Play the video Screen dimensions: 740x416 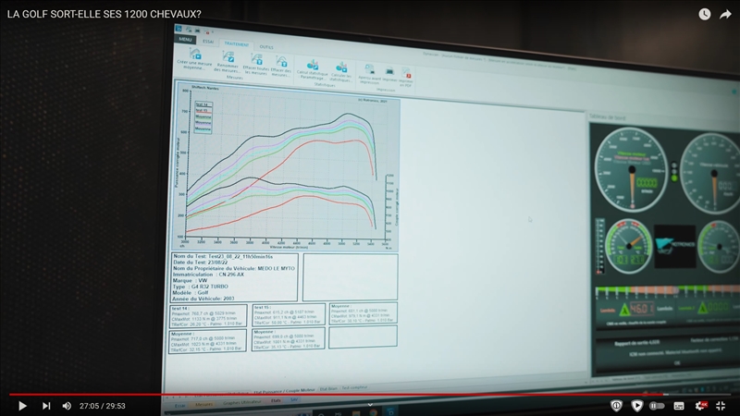(22, 406)
